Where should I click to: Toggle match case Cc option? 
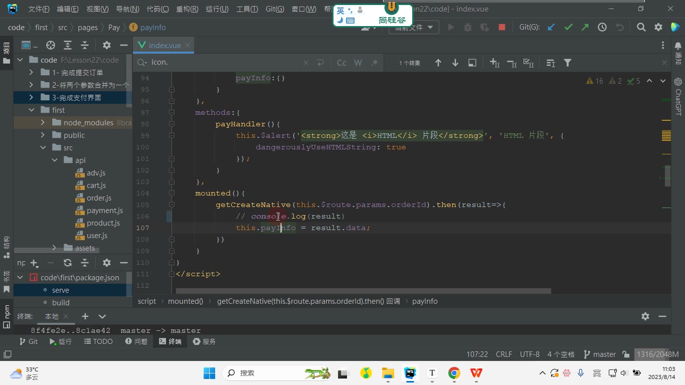click(x=341, y=63)
